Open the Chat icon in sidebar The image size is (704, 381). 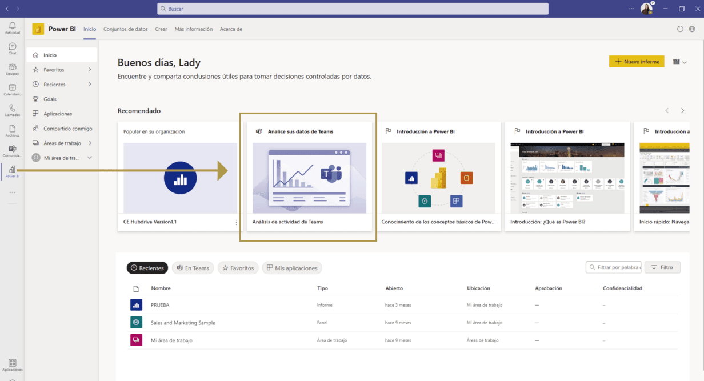(x=12, y=48)
